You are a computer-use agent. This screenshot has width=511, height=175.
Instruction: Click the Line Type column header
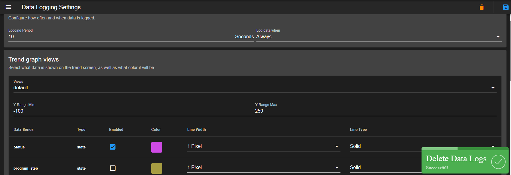358,130
